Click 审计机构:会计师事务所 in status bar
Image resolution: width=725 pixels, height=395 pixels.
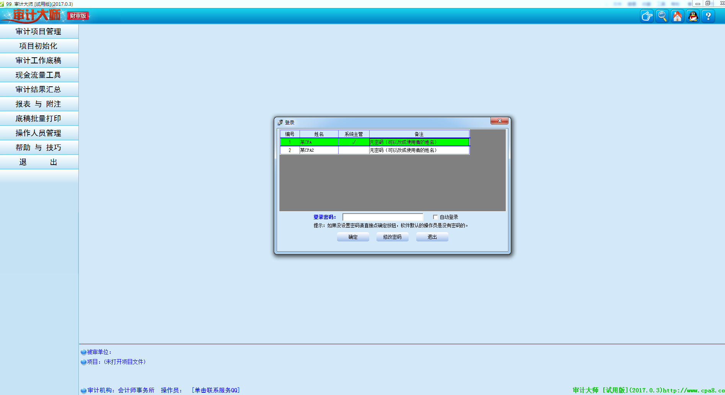[x=121, y=390]
